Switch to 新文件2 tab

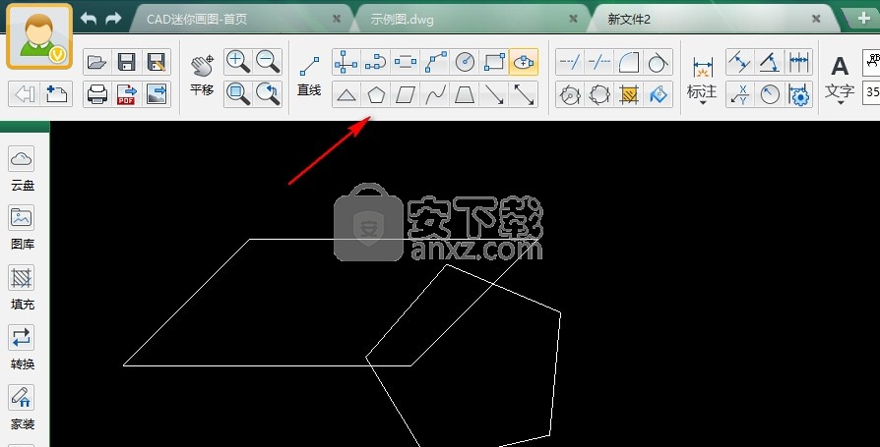[x=713, y=19]
